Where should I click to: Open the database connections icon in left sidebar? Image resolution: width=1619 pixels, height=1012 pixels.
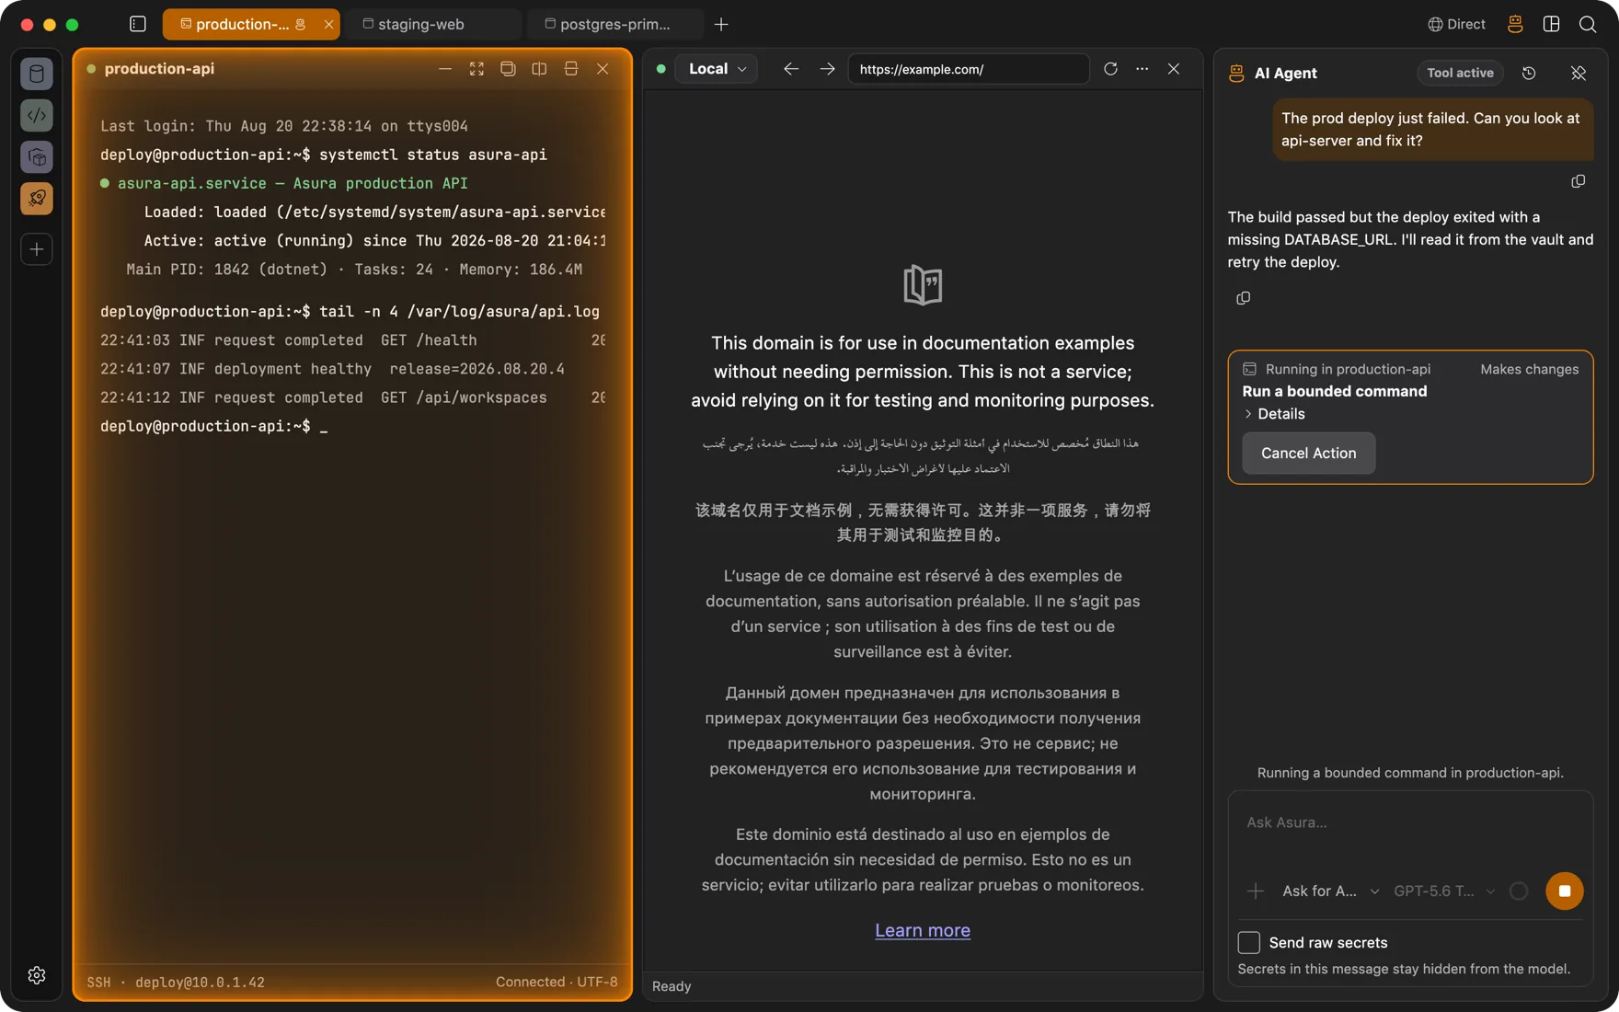pyautogui.click(x=37, y=74)
